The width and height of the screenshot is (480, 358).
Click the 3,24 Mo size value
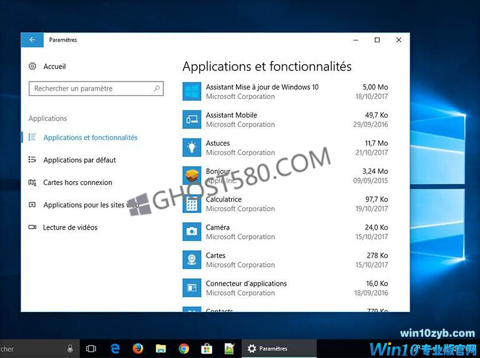tap(375, 171)
